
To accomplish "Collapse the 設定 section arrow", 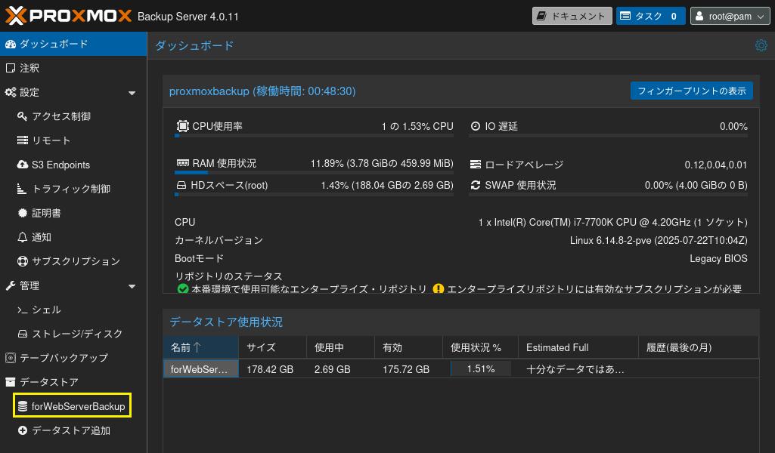I will tap(132, 93).
